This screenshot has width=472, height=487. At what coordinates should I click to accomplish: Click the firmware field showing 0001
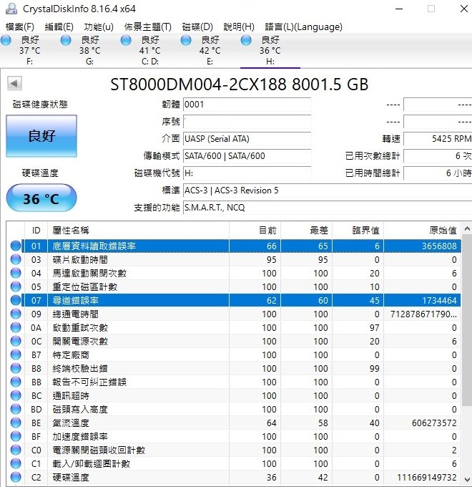(247, 105)
